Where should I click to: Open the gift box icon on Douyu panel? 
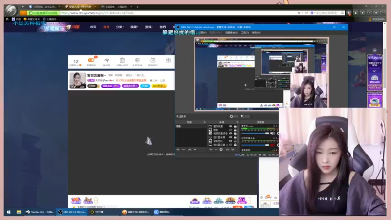click(x=168, y=60)
